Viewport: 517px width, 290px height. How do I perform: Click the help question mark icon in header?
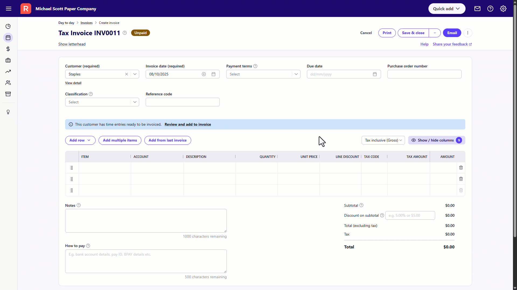(490, 9)
